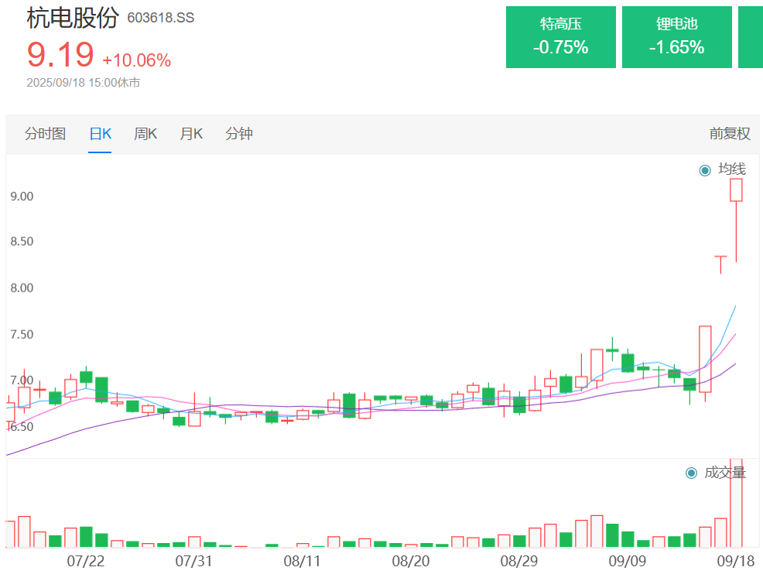The height and width of the screenshot is (574, 763).
Task: Click the 8.50 price axis label
Action: pos(22,241)
